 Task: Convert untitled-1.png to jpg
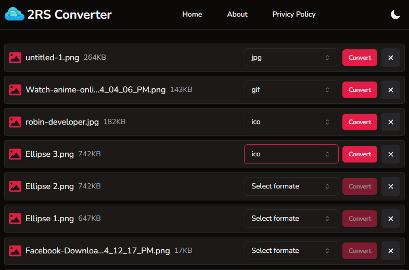(360, 58)
